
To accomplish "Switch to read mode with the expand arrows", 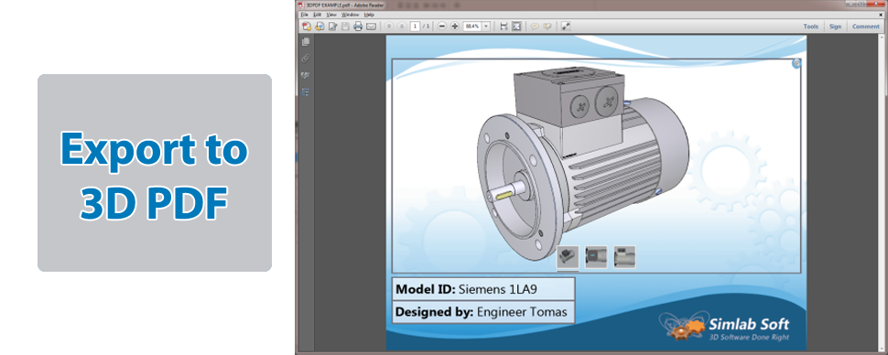I will [x=566, y=26].
